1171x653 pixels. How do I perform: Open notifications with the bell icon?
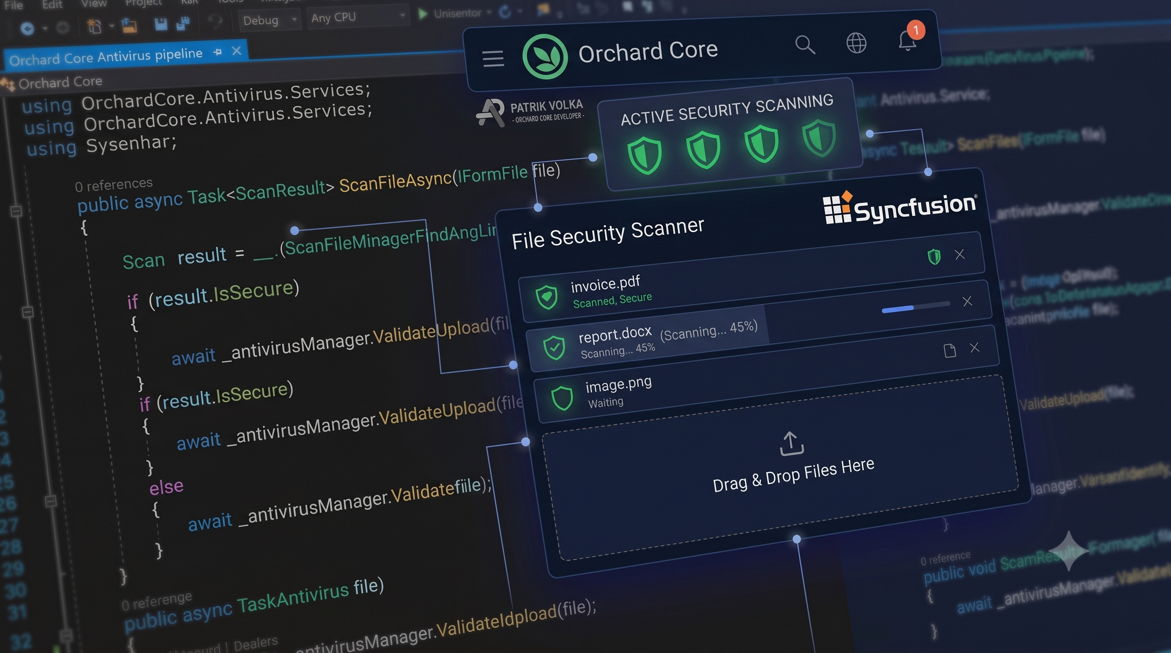click(907, 42)
